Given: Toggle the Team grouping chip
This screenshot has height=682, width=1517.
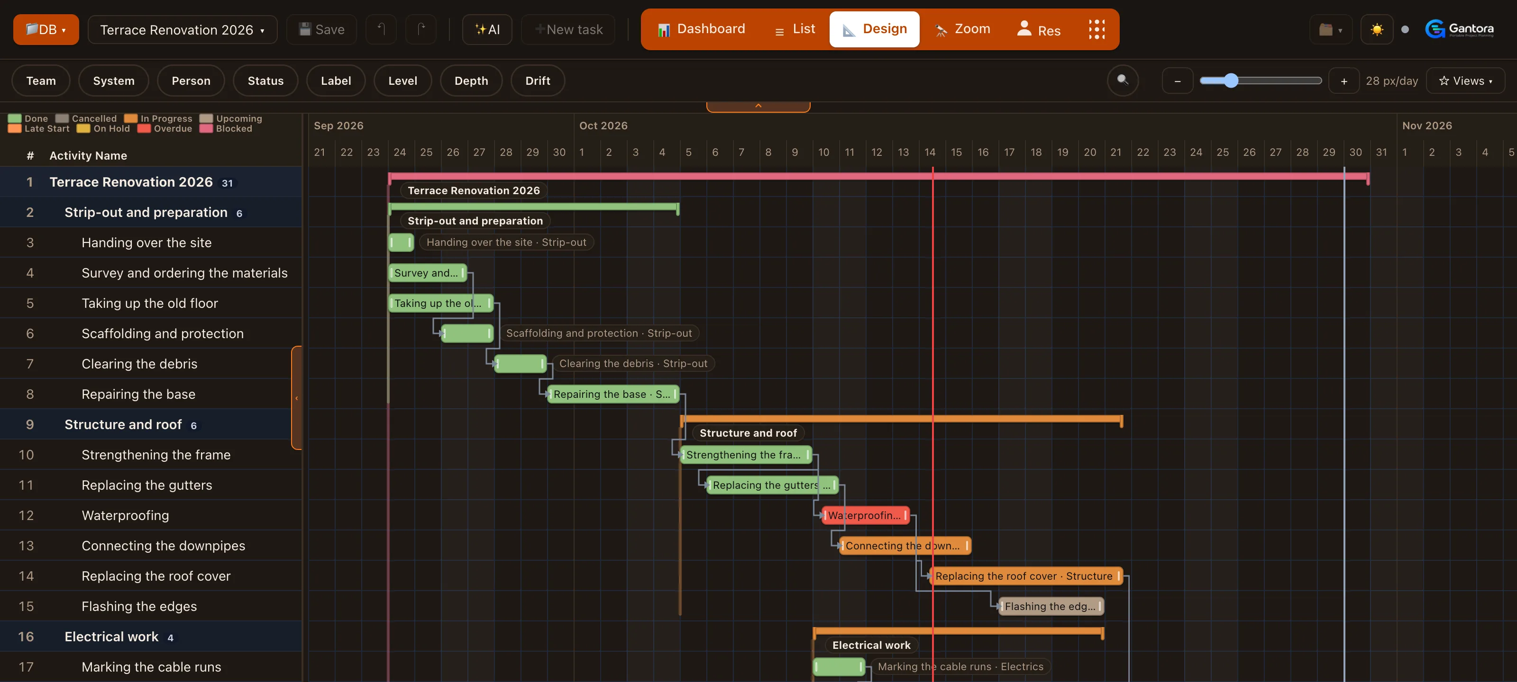Looking at the screenshot, I should pos(41,81).
